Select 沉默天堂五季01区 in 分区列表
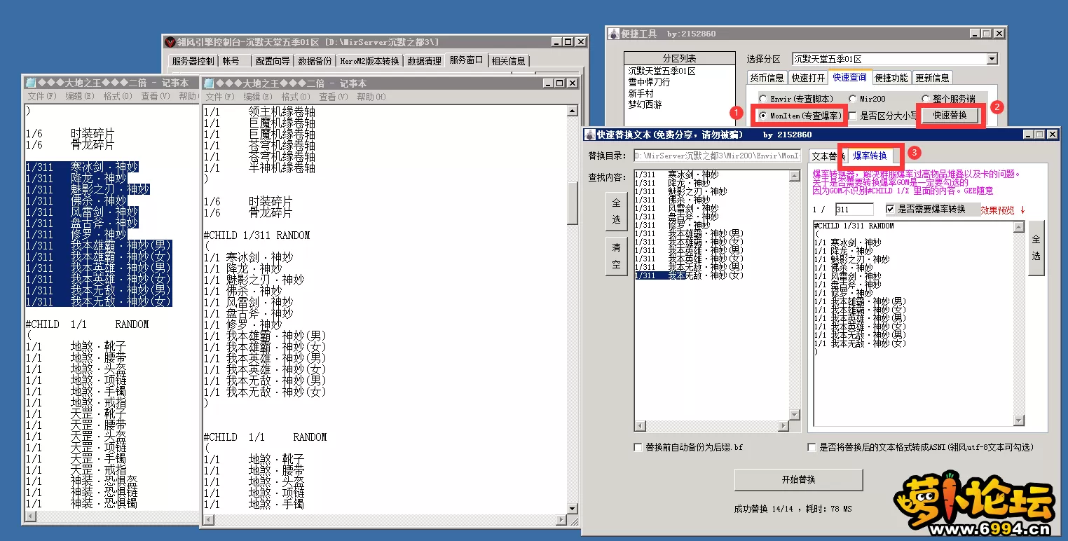 662,71
